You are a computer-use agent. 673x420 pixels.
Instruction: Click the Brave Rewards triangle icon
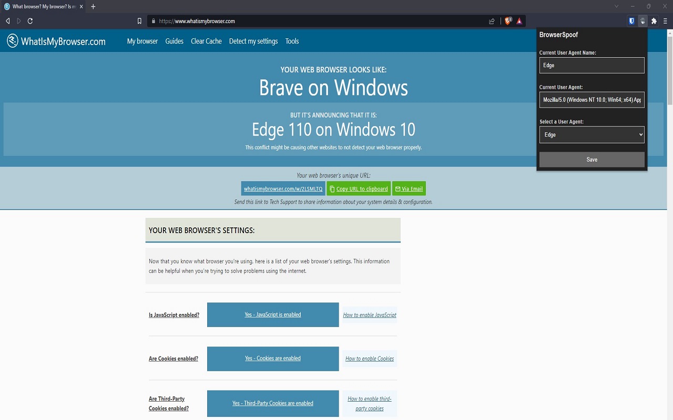(519, 21)
